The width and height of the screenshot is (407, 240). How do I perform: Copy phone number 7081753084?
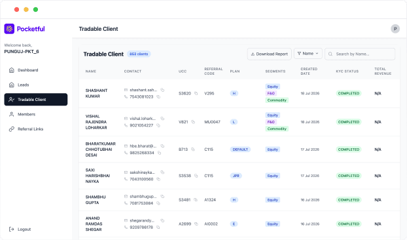(158, 203)
